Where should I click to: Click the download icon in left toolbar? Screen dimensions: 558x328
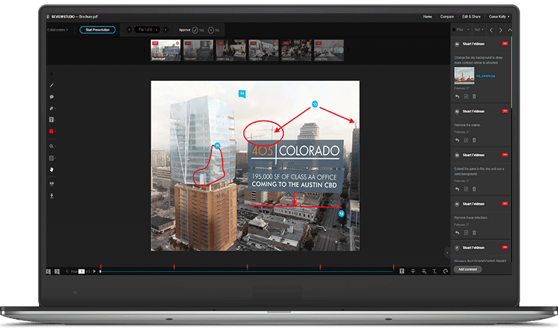52,196
